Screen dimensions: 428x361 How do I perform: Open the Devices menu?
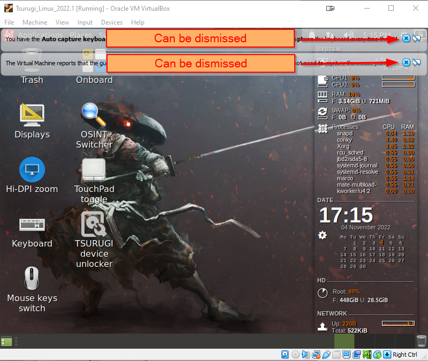(112, 22)
